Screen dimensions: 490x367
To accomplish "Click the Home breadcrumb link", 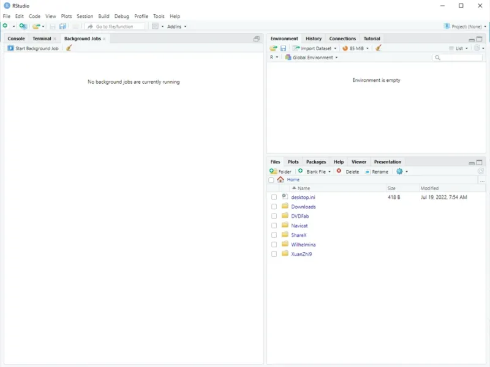I will pyautogui.click(x=293, y=180).
